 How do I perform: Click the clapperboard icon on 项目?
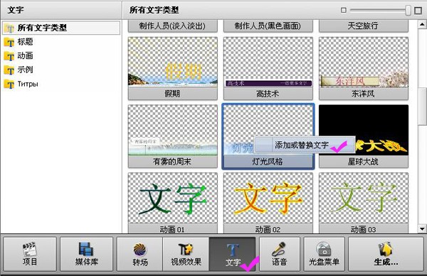point(29,249)
